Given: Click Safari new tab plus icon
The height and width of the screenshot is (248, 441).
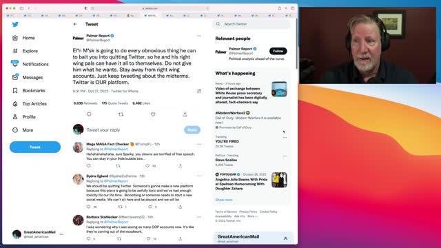Looking at the screenshot, I should click(286, 8).
